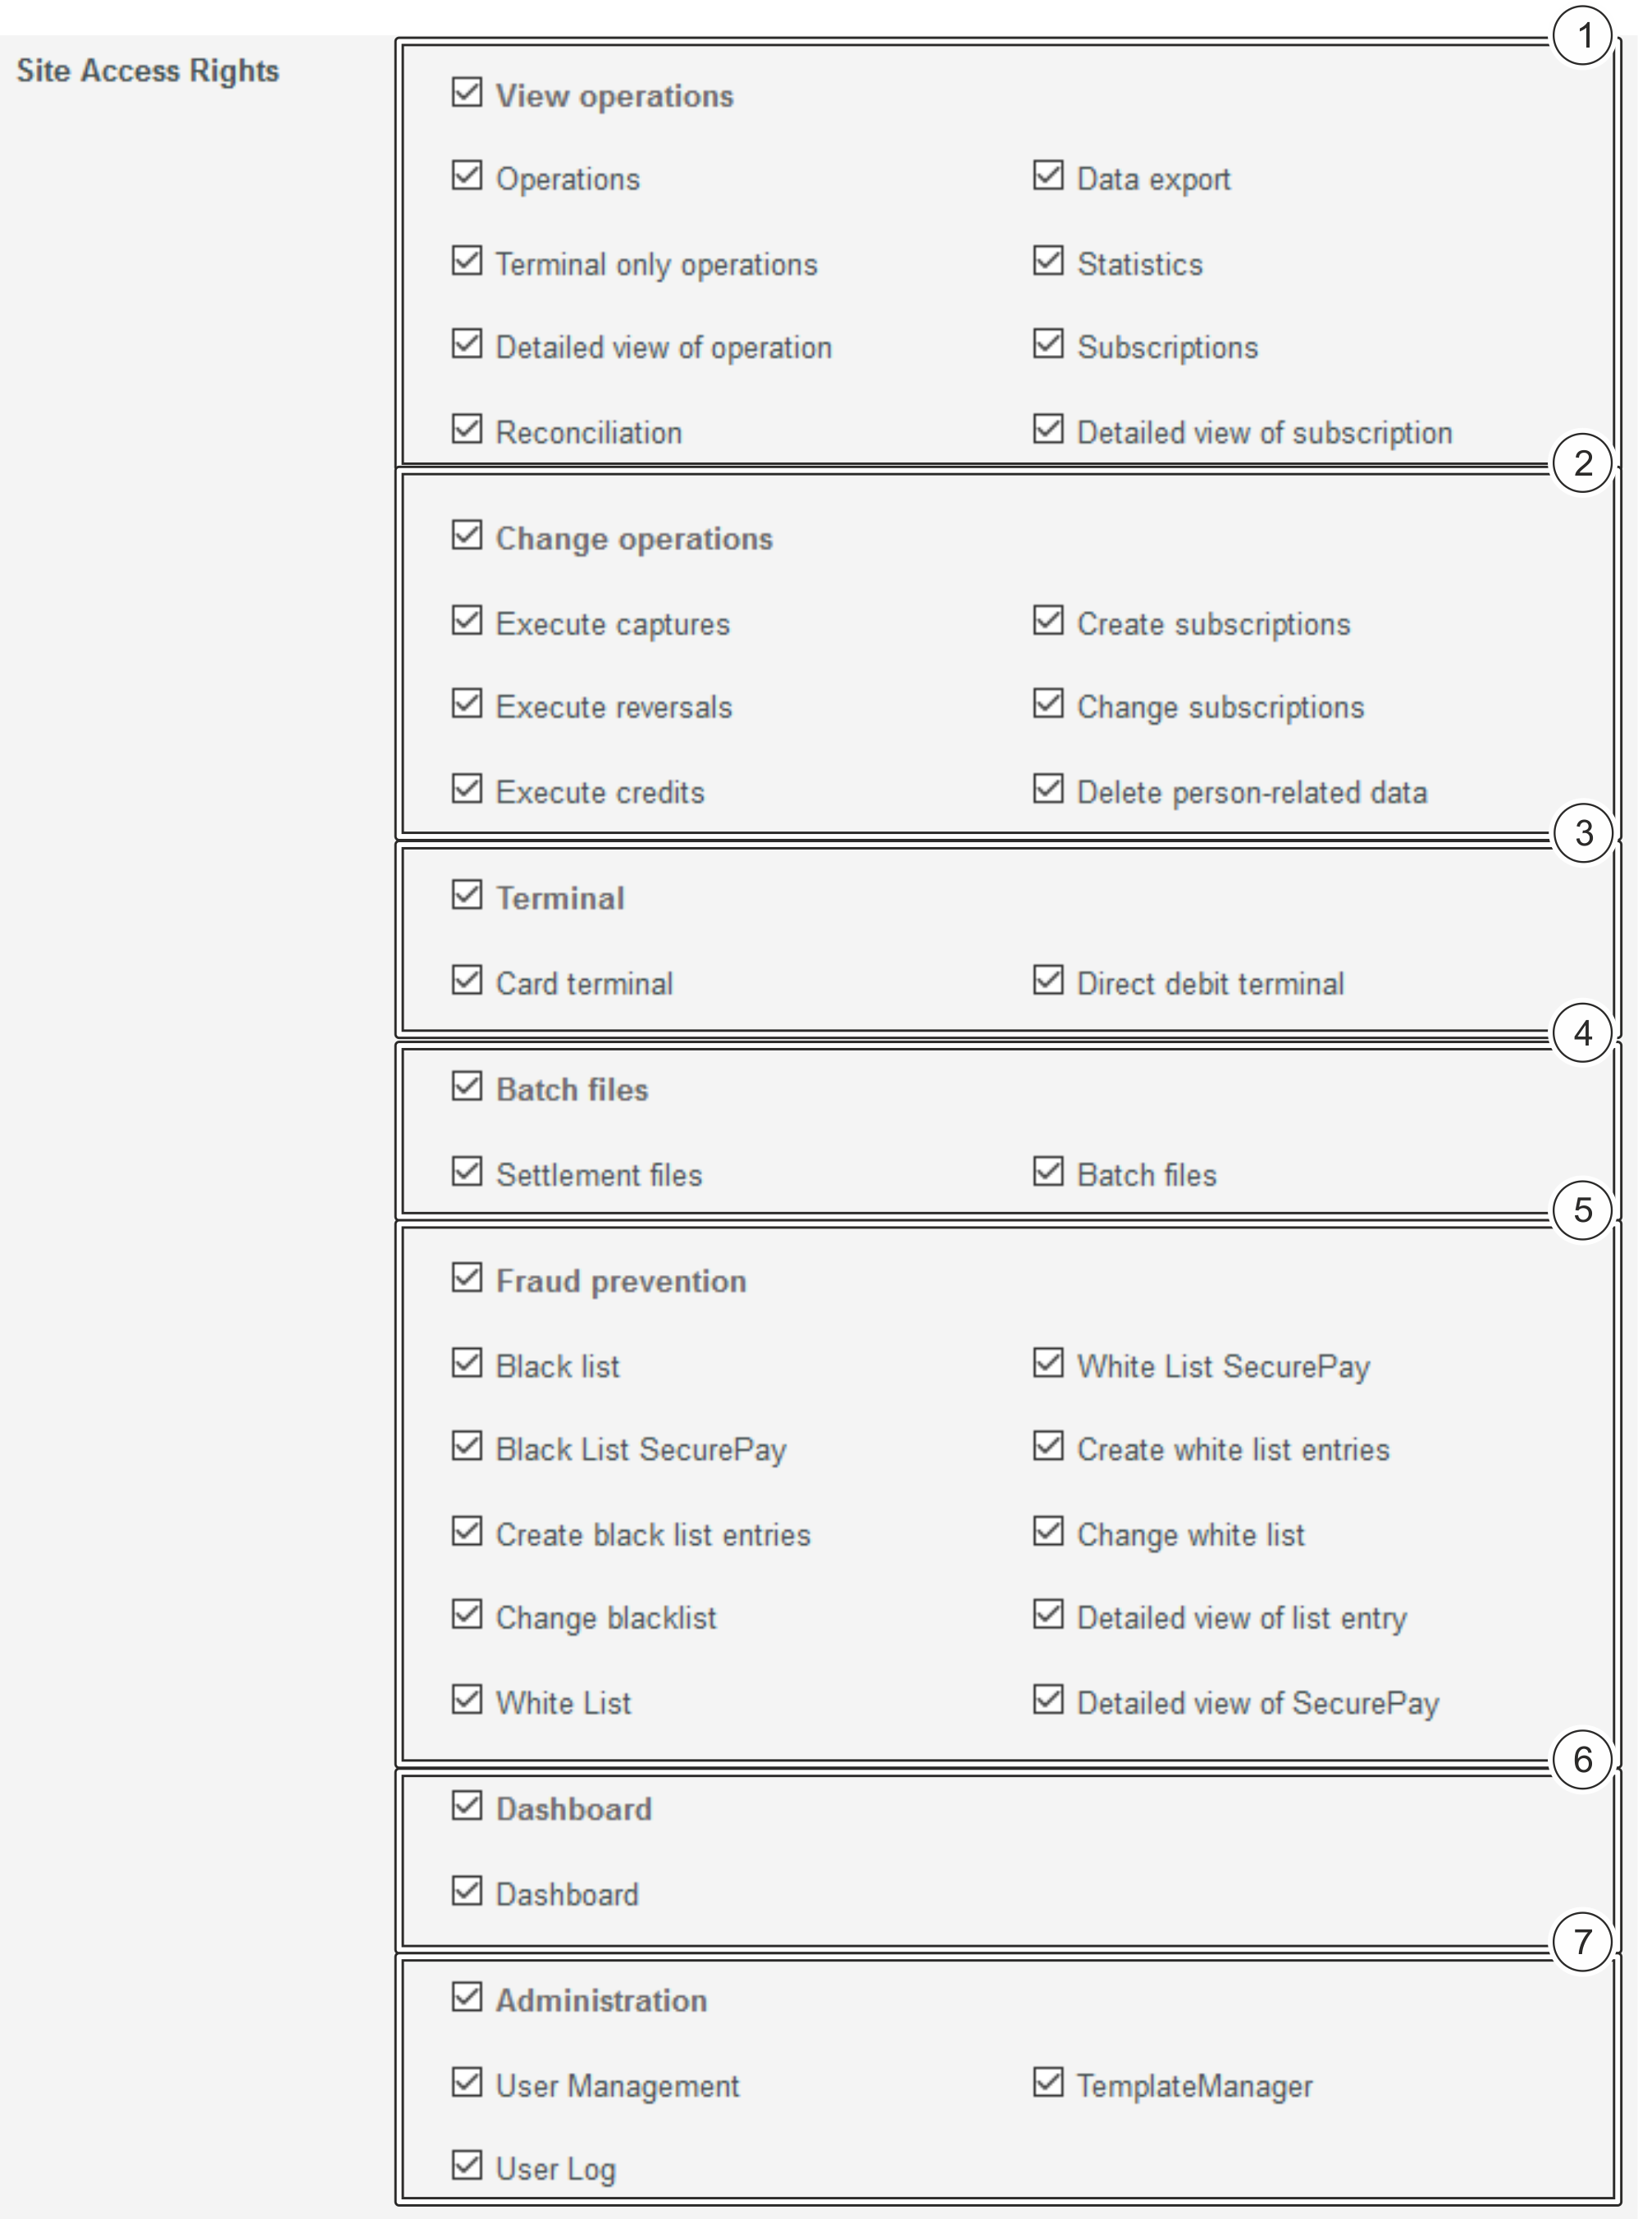Uncheck the User Log checkbox

pos(466,2167)
